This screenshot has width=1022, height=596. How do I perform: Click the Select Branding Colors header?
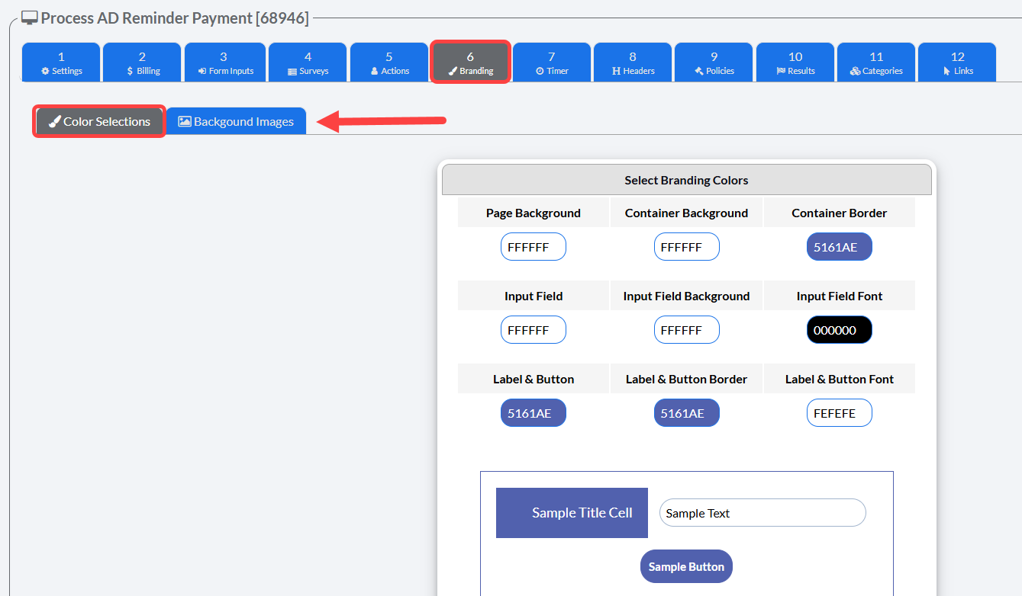(687, 181)
